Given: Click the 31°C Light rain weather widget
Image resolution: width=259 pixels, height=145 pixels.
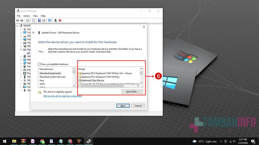Looking at the screenshot, I should (x=205, y=141).
